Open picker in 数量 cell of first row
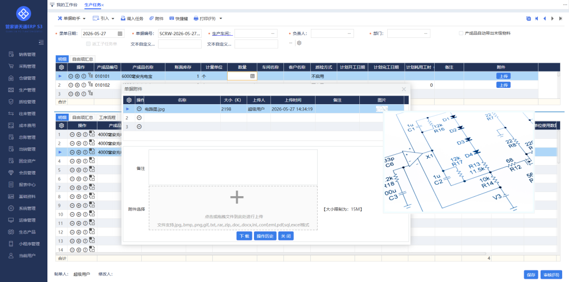Screen dimensions: 569x282 click(x=252, y=76)
